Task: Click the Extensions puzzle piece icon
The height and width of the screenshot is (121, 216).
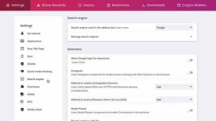Action: pyautogui.click(x=22, y=87)
